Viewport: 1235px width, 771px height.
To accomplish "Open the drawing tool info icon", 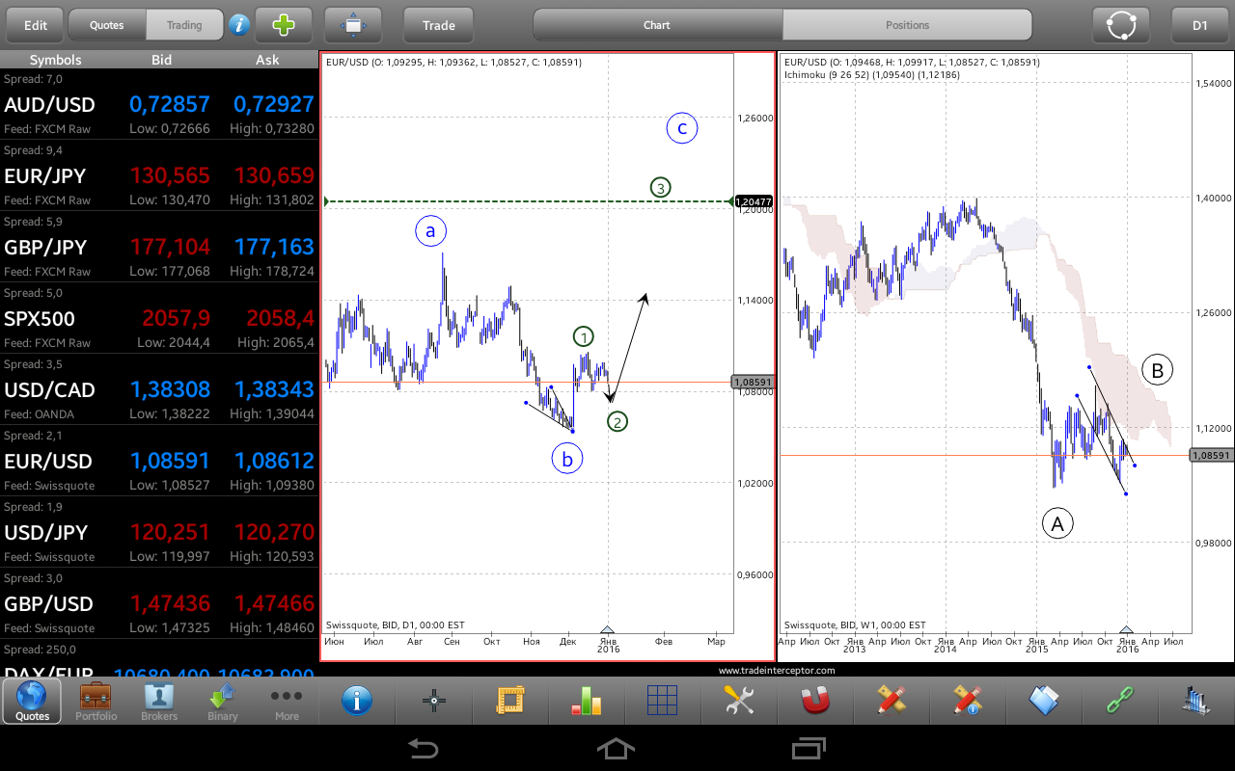I will pyautogui.click(x=968, y=701).
